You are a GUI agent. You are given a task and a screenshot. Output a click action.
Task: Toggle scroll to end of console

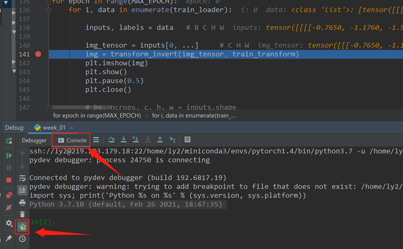(x=22, y=190)
